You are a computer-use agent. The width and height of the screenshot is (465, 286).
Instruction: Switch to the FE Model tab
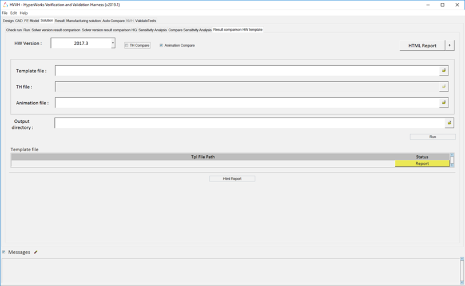(31, 21)
